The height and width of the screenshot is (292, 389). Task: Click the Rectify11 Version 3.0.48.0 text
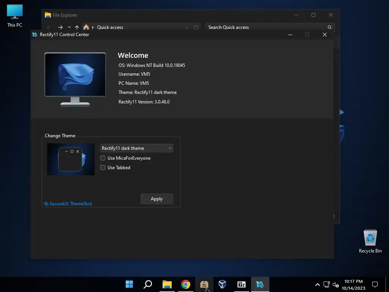click(x=144, y=102)
